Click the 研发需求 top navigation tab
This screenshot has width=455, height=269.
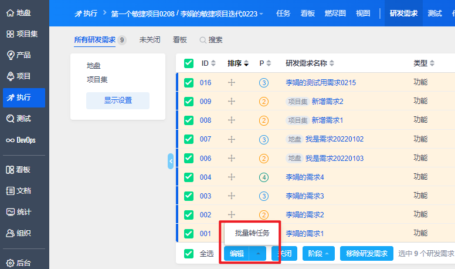click(403, 14)
